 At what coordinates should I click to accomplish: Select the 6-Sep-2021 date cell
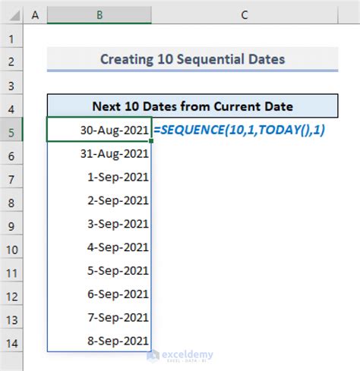tap(99, 294)
